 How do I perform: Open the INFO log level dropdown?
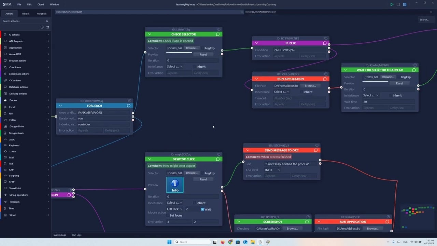click(272, 170)
